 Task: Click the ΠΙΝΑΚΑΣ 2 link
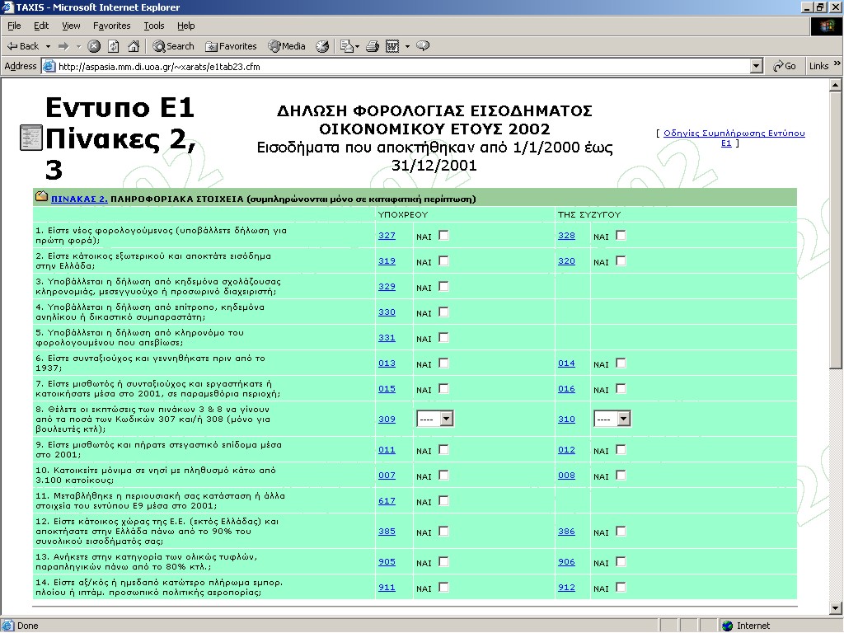tap(79, 199)
